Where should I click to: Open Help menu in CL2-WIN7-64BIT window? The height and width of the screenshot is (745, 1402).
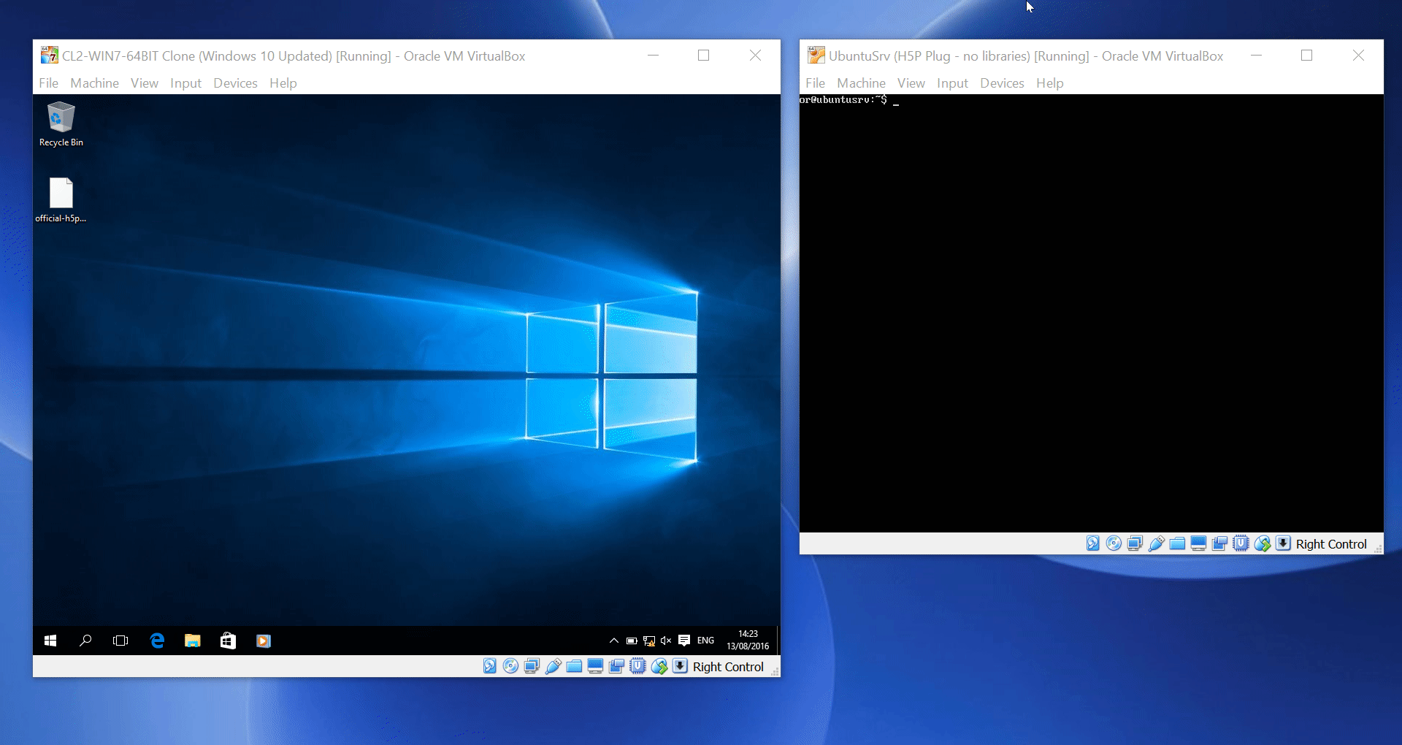tap(283, 83)
